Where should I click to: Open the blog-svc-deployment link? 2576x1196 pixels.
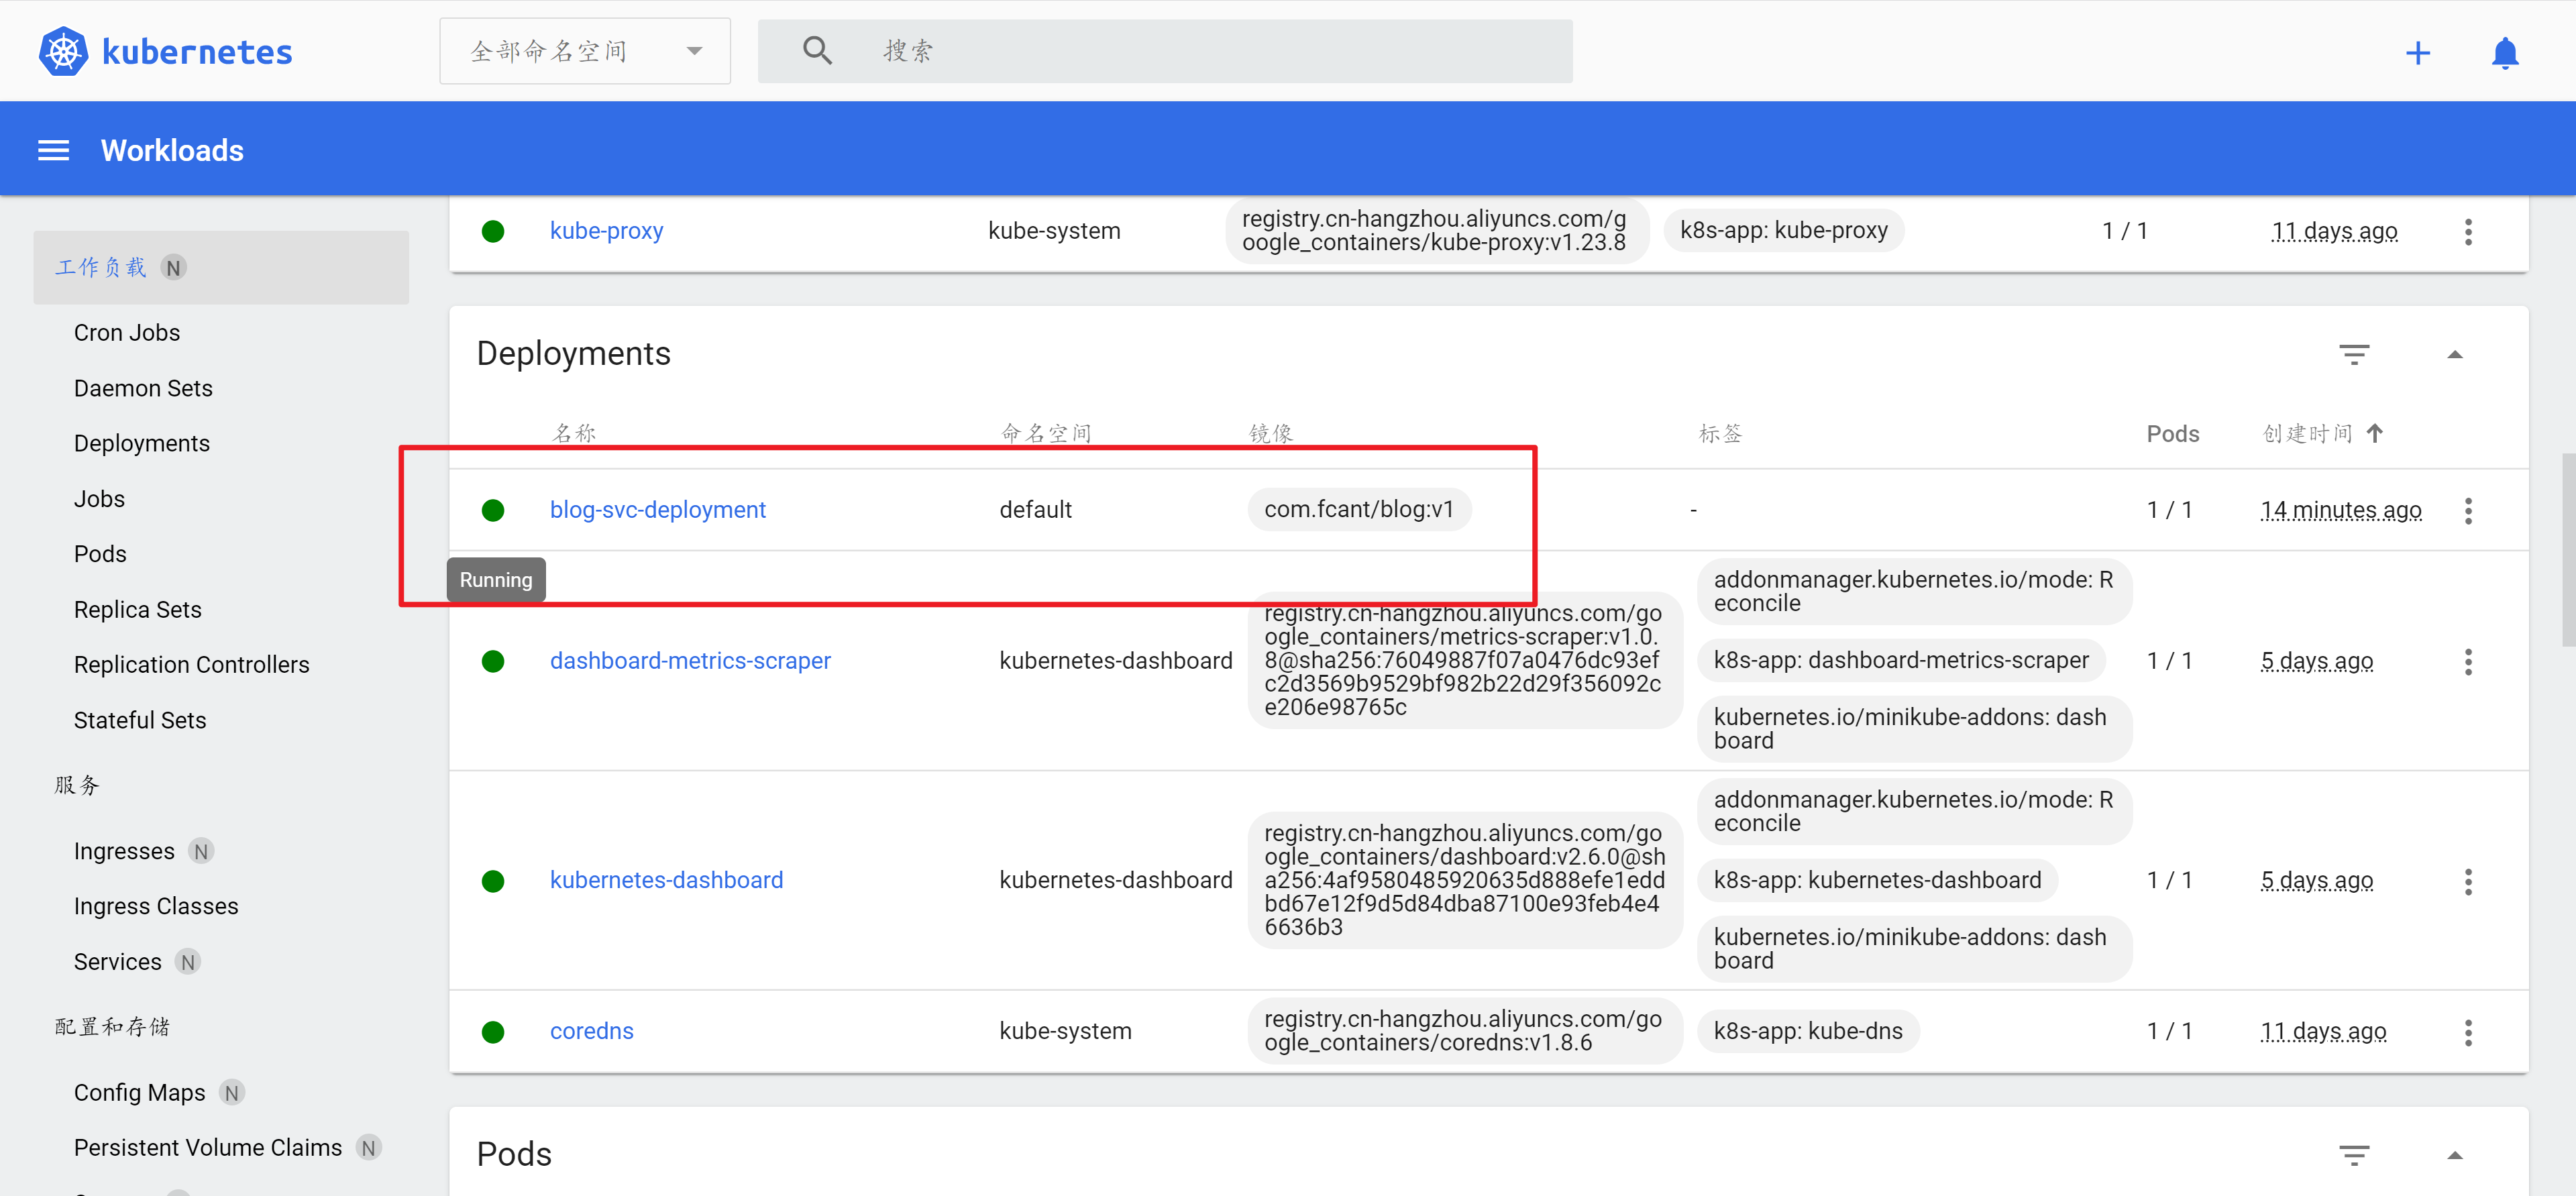[x=657, y=510]
